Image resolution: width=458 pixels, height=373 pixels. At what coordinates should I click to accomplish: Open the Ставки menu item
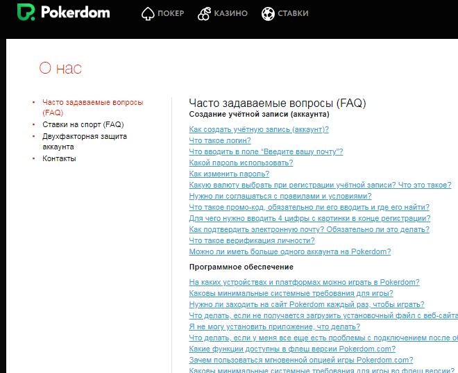pos(294,13)
